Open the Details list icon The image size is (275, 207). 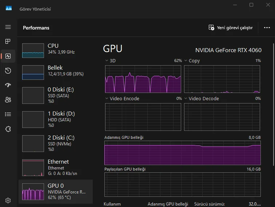[8, 114]
